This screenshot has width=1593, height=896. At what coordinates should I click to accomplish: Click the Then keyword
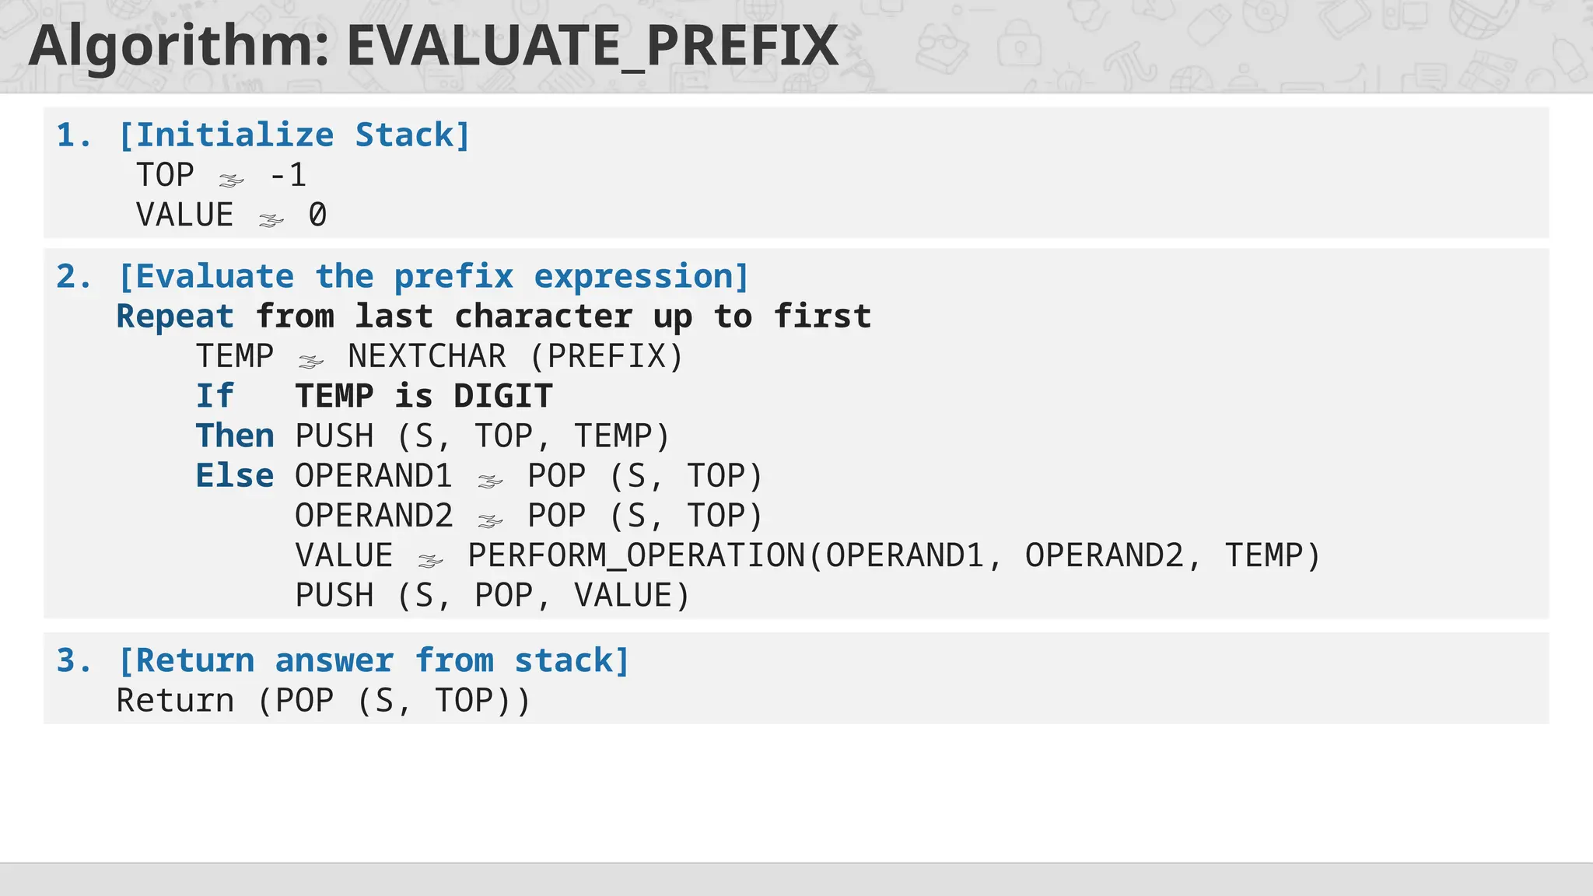pos(235,436)
